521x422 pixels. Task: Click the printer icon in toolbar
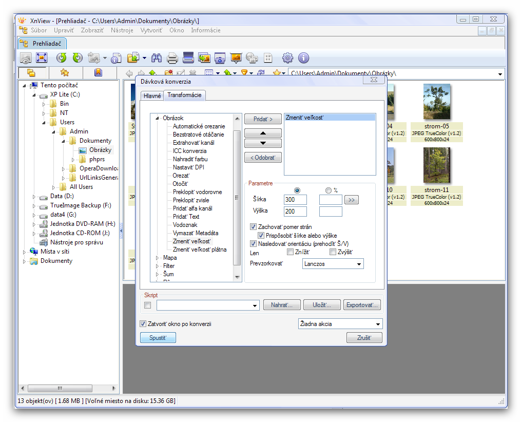point(172,58)
